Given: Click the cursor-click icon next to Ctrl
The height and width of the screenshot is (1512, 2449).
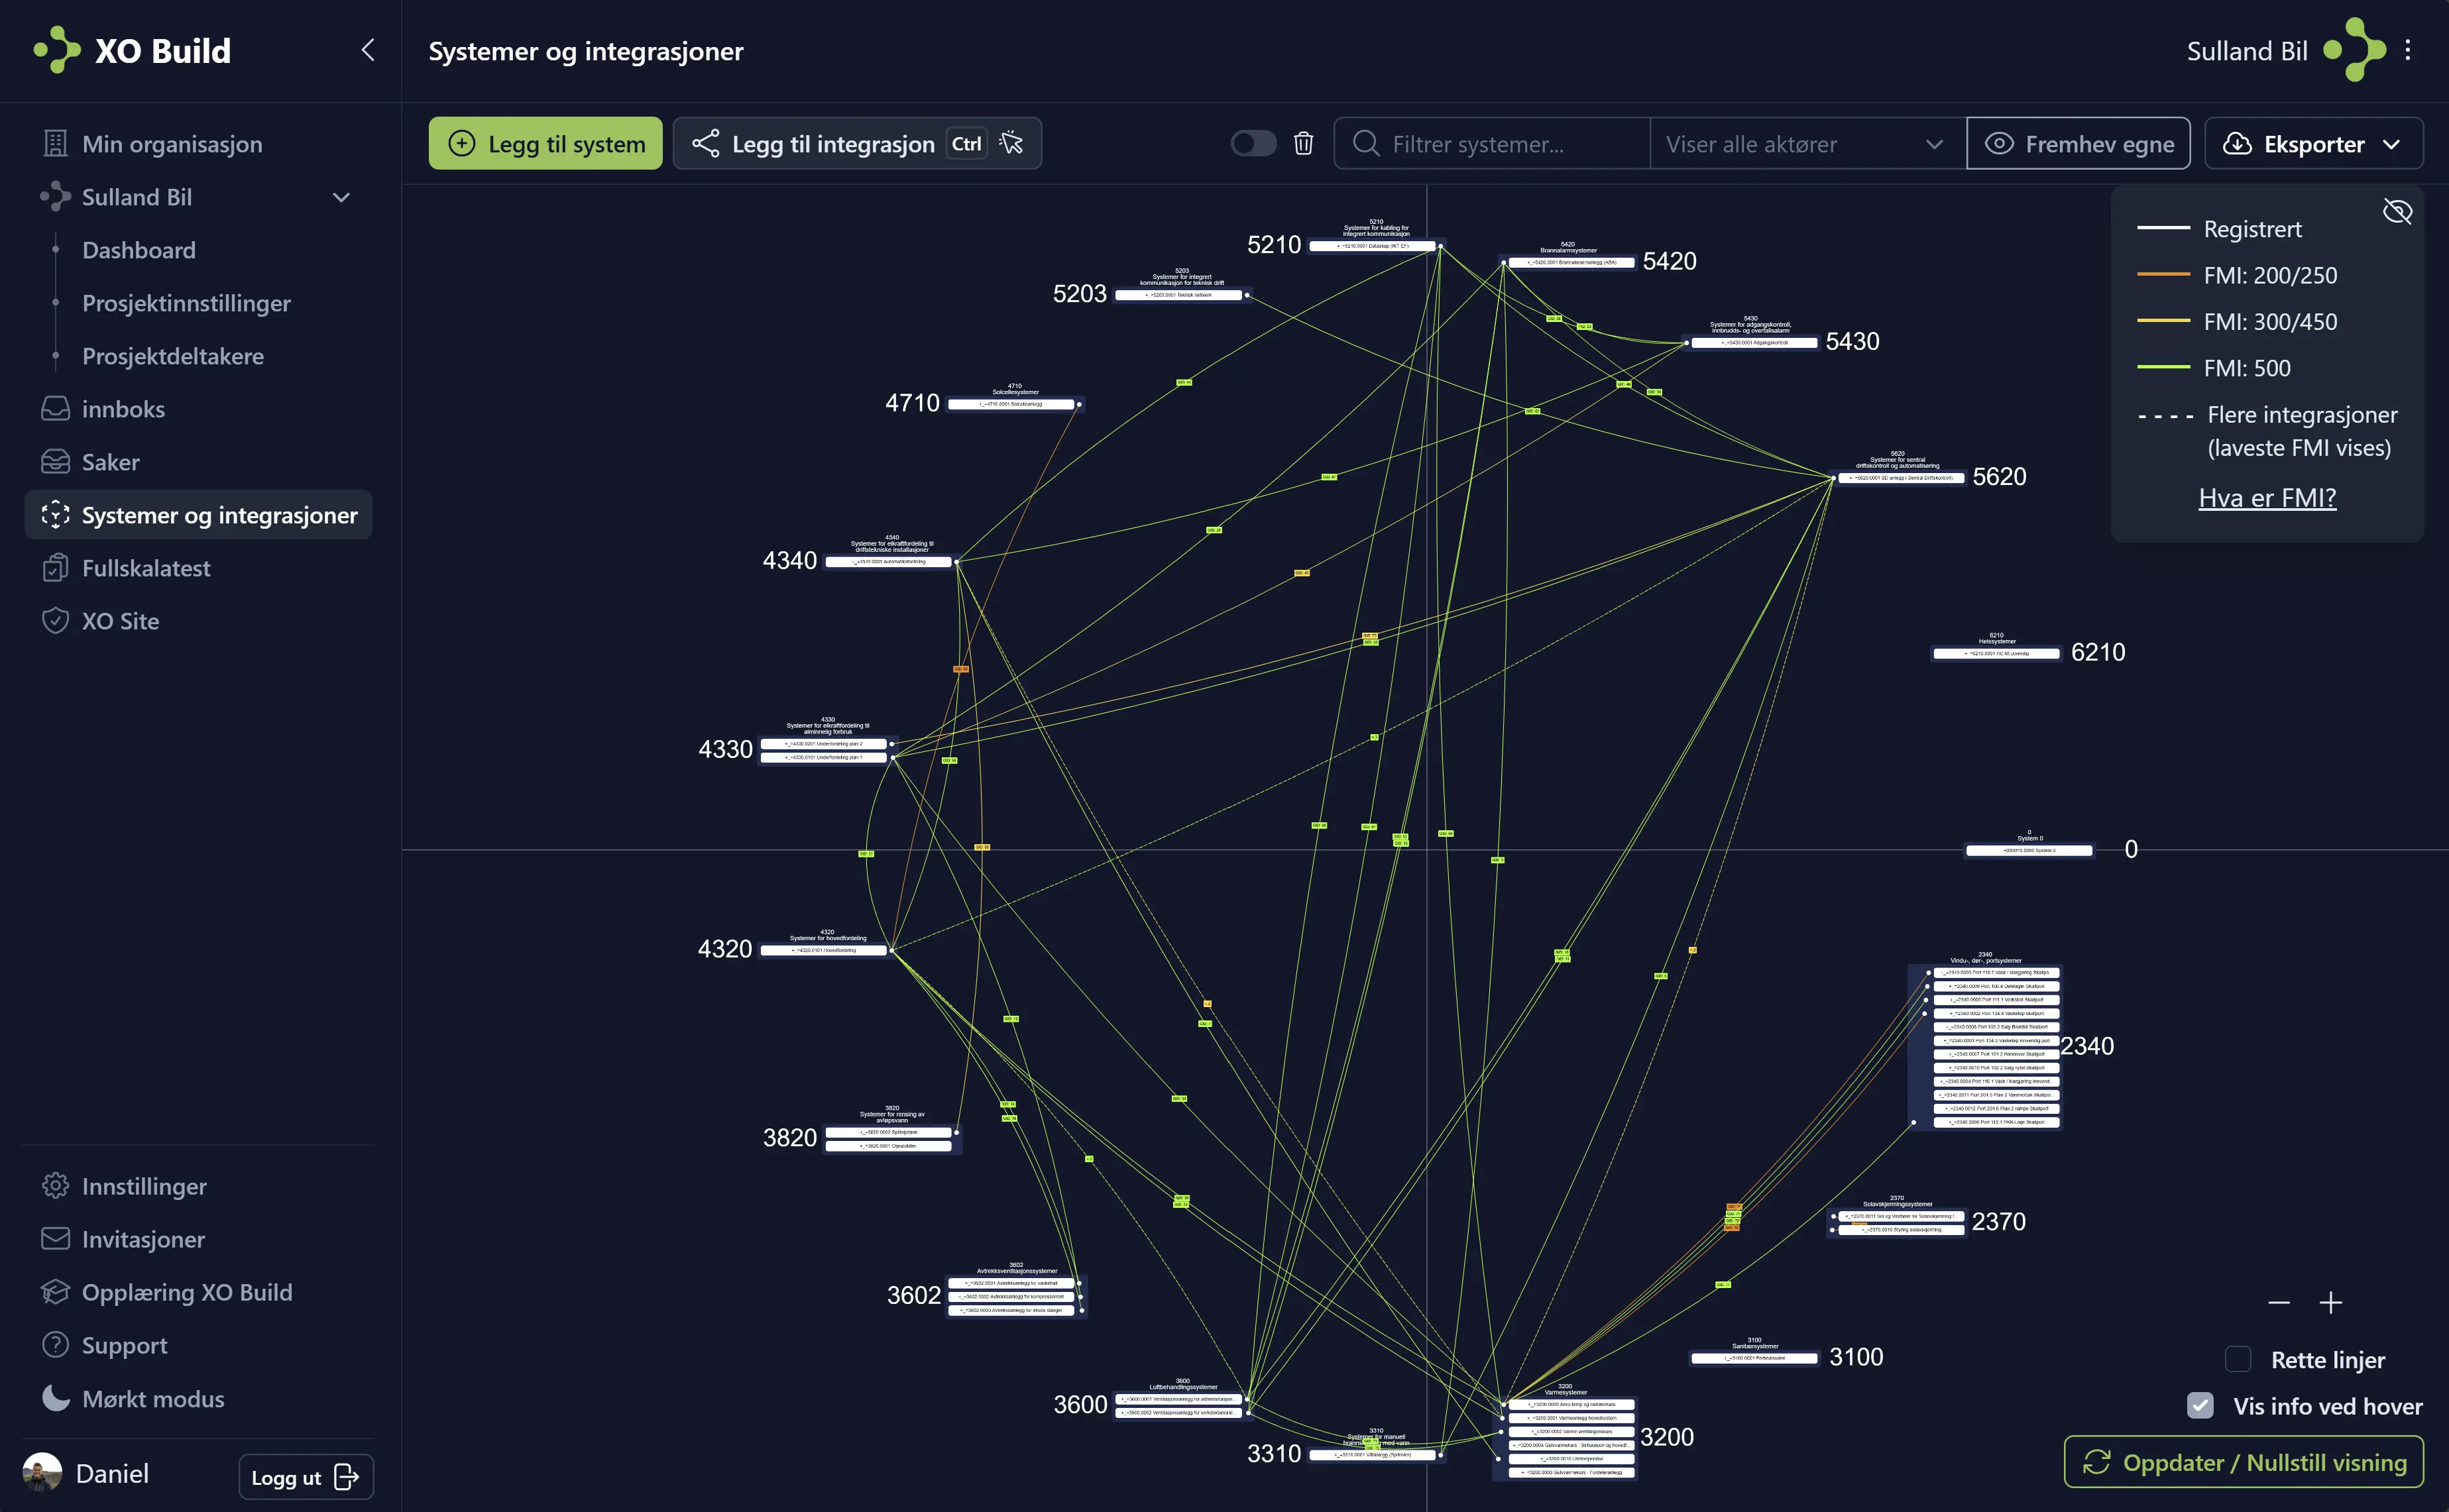Looking at the screenshot, I should pyautogui.click(x=1012, y=143).
